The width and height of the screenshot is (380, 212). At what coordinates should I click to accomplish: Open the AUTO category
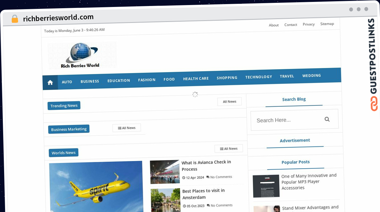click(67, 82)
